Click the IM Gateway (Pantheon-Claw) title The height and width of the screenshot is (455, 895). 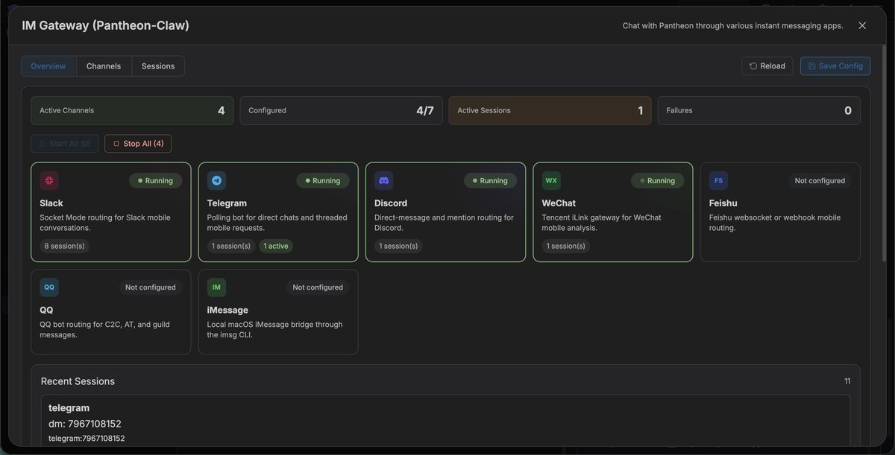tap(105, 25)
